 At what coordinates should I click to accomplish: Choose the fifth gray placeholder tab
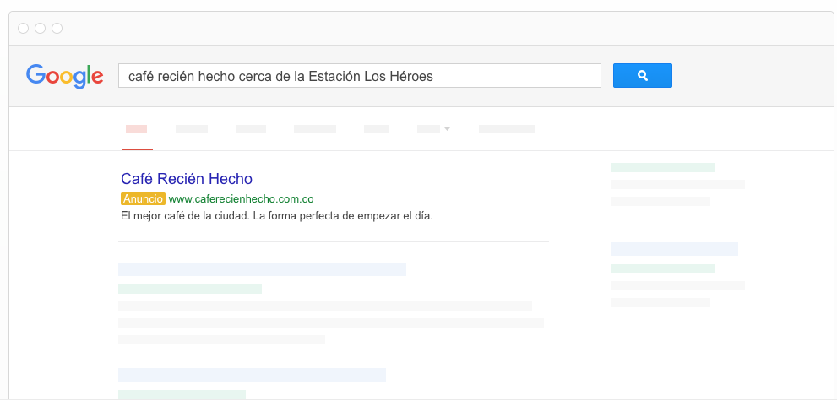376,129
